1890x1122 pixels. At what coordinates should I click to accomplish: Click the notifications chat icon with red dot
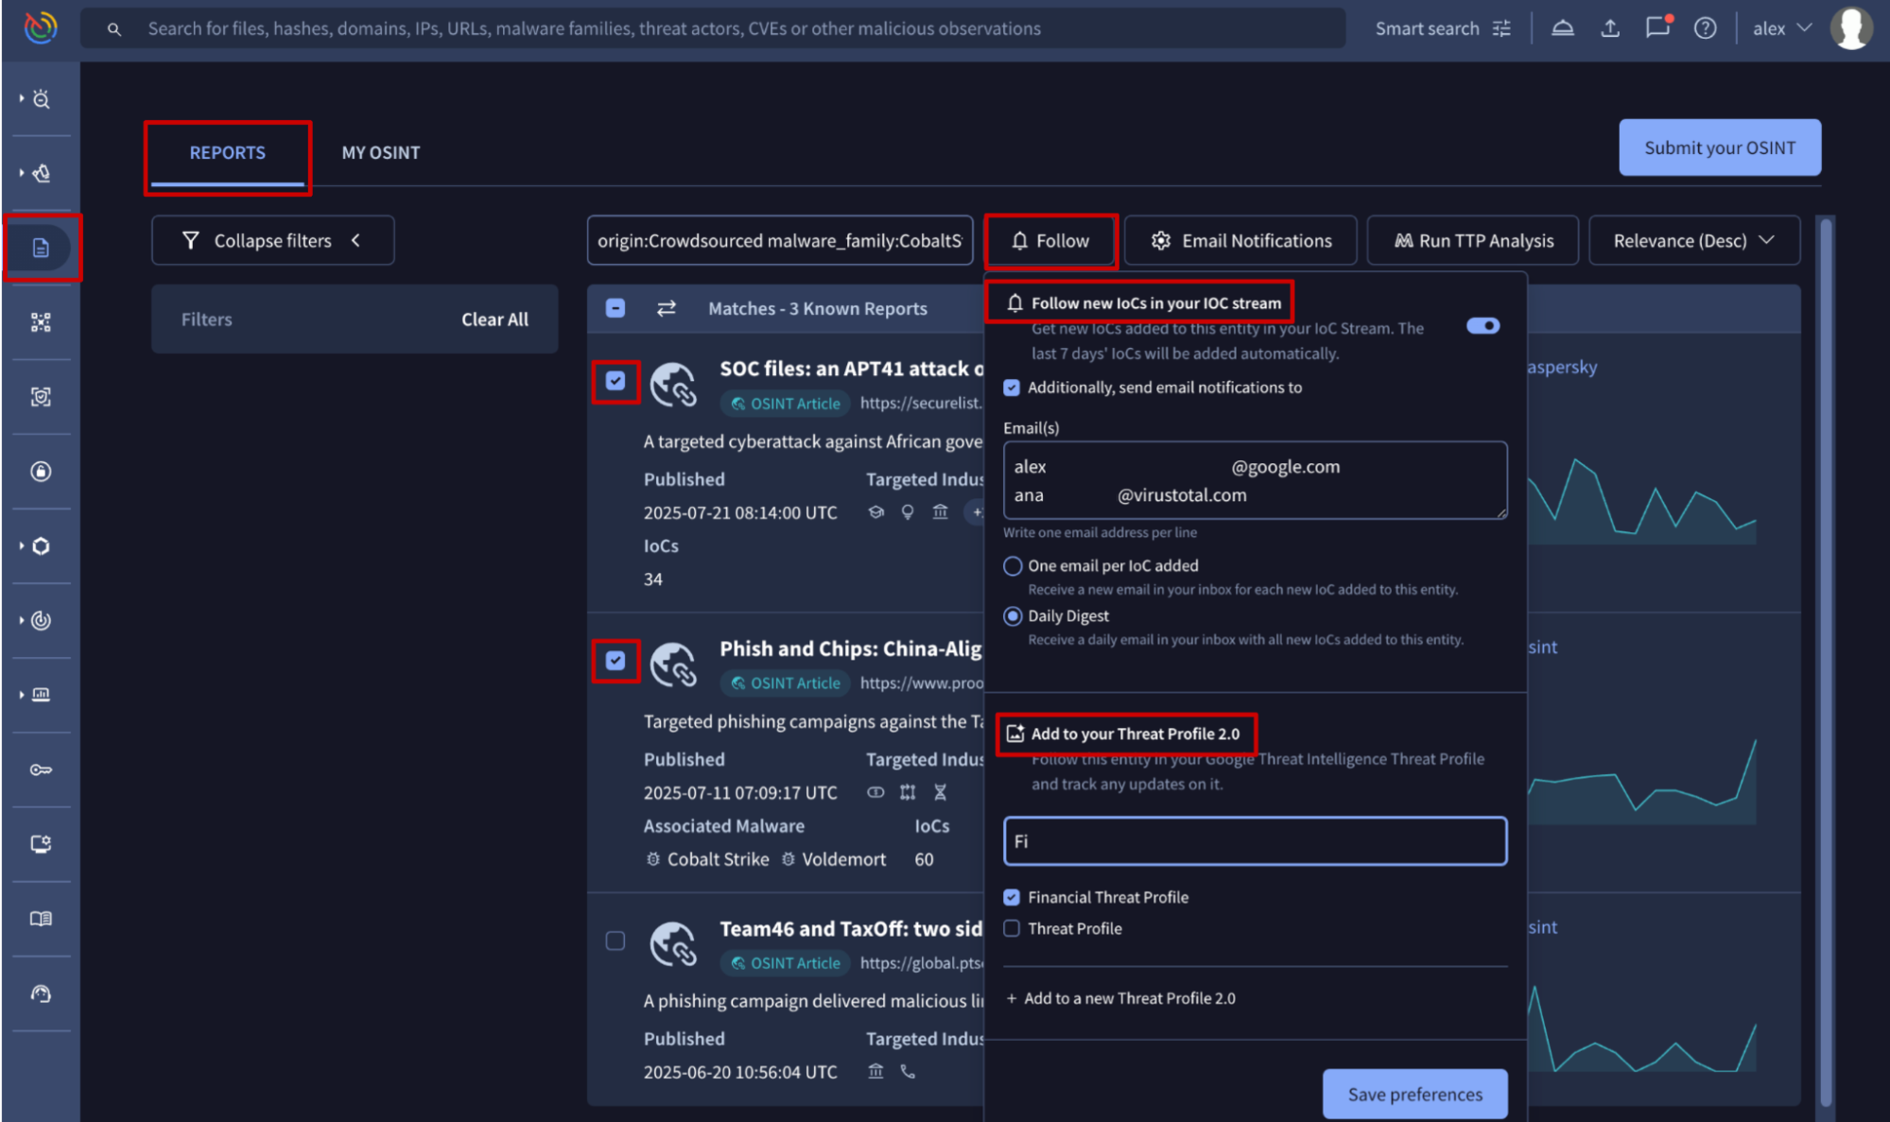click(1657, 27)
